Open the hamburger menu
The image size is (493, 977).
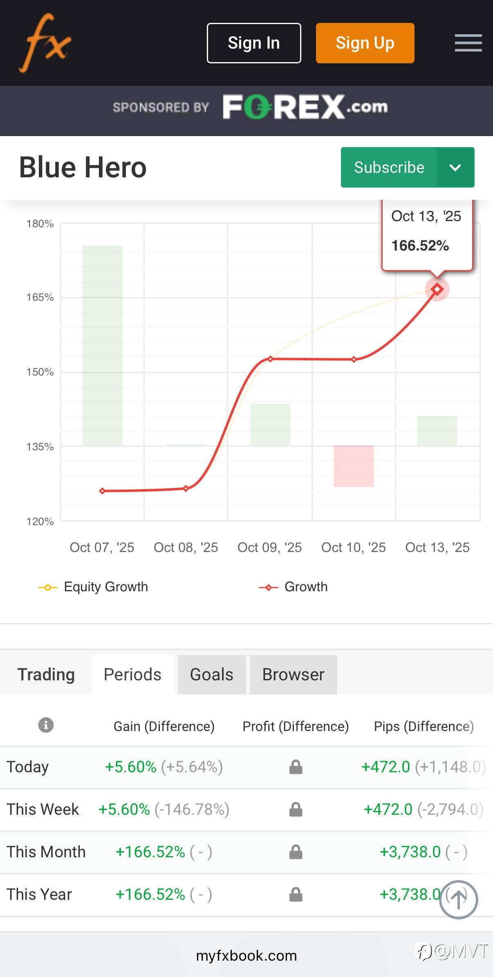pos(468,43)
